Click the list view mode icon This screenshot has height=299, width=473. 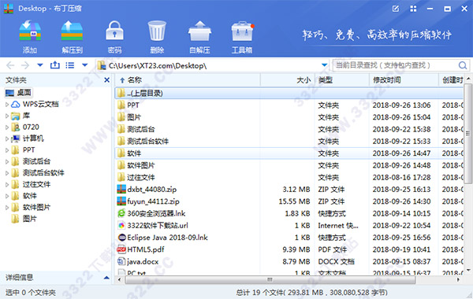coord(70,65)
